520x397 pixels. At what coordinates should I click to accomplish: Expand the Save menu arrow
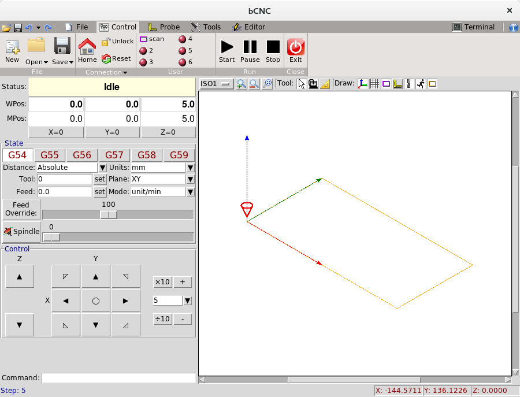tap(71, 62)
